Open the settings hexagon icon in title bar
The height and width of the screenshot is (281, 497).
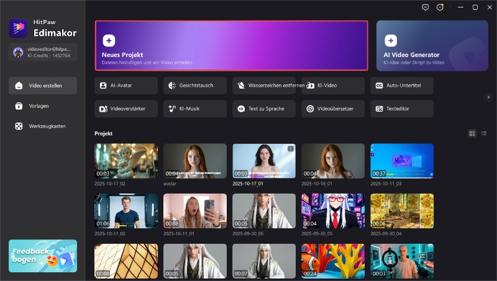[440, 7]
